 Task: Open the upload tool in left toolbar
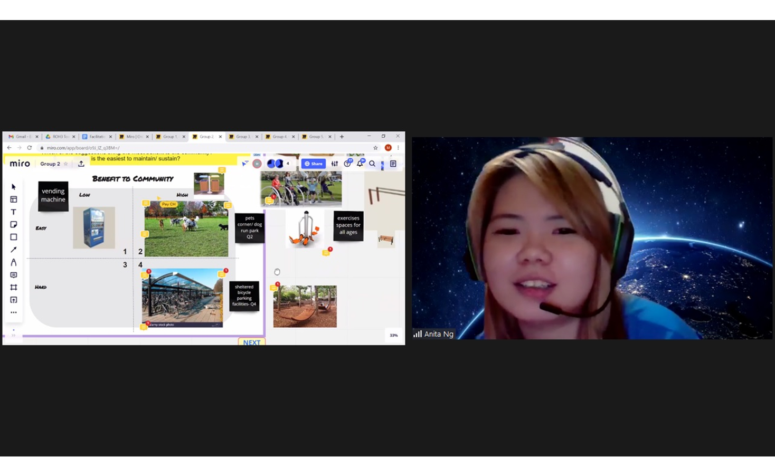(14, 300)
